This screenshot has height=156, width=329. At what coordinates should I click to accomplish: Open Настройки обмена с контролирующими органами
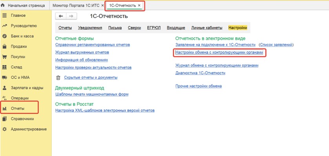[219, 53]
